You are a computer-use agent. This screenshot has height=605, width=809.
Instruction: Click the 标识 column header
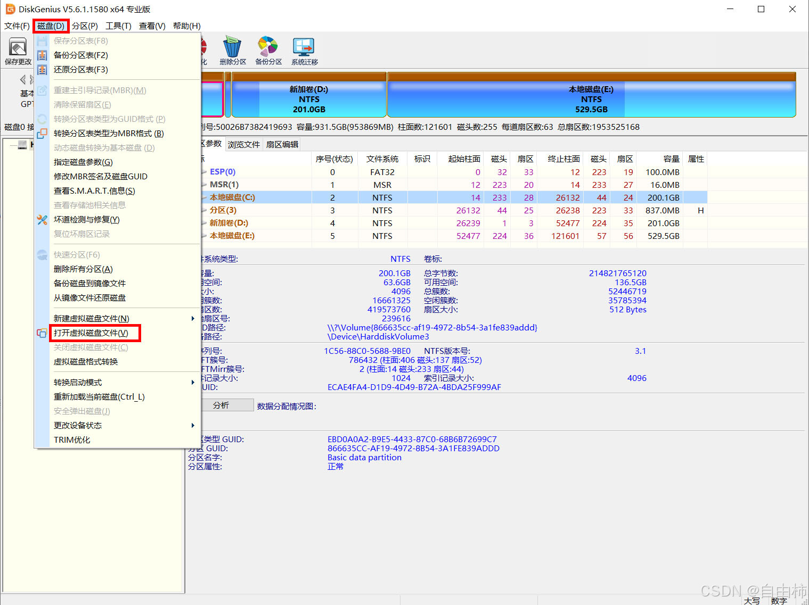point(422,159)
